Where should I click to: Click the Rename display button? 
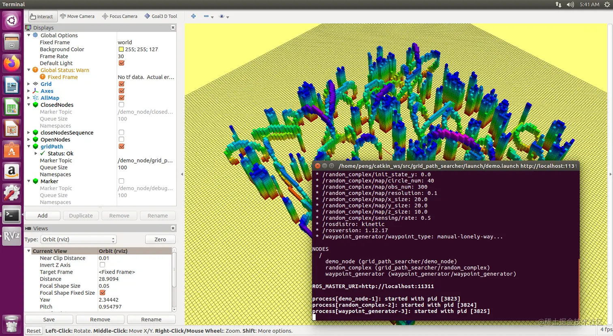pos(158,216)
